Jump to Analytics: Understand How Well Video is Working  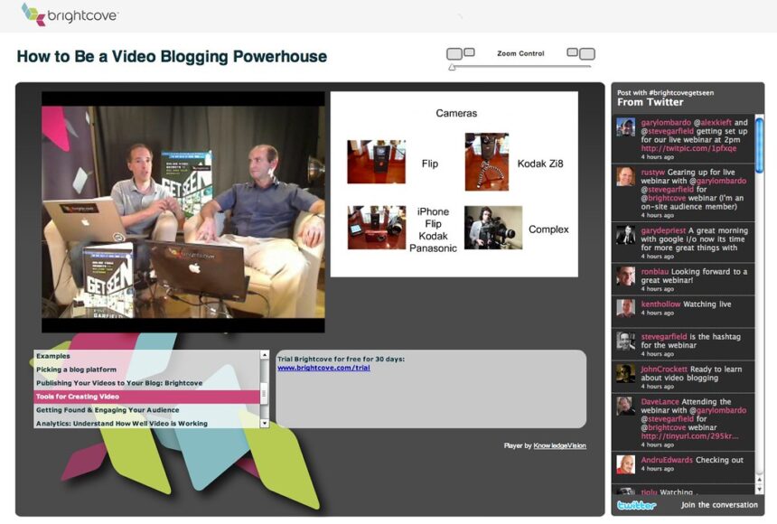[x=146, y=424]
